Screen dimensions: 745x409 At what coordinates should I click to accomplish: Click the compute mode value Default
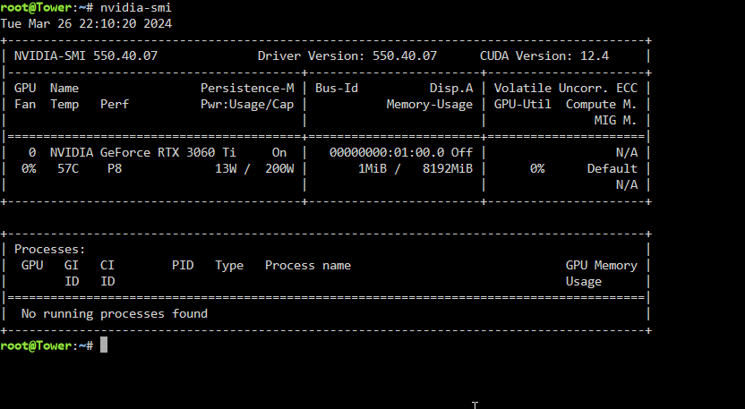[x=612, y=168]
